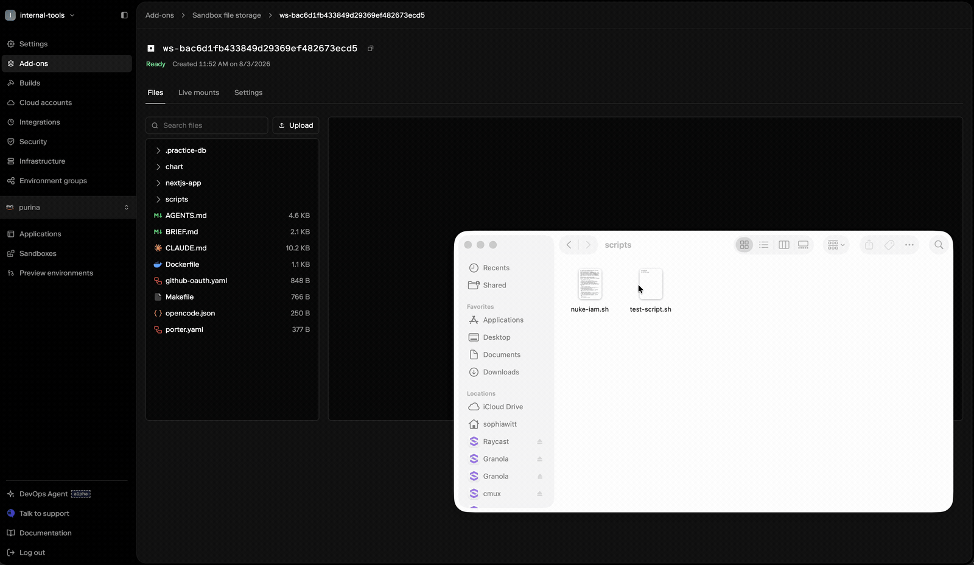Select test-script.sh file in Finder

coord(651,290)
